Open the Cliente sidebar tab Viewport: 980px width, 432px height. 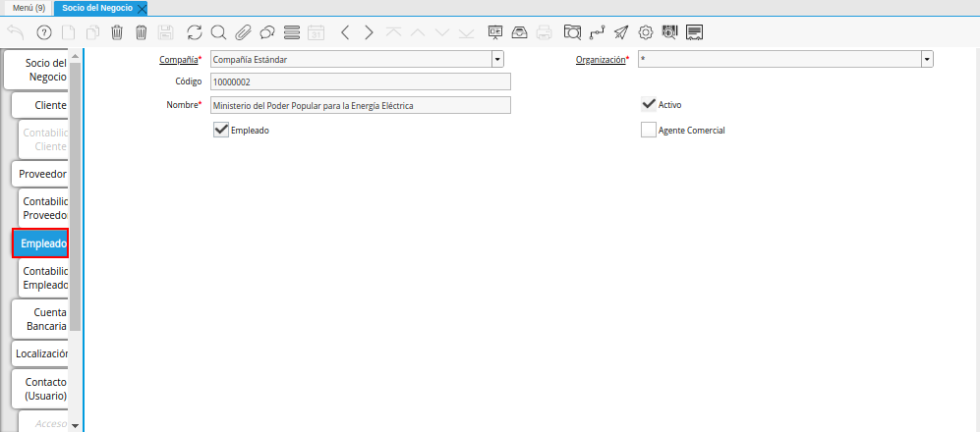tap(41, 105)
